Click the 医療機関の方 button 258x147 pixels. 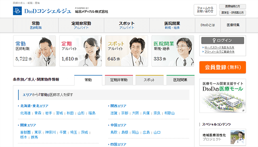click(233, 6)
